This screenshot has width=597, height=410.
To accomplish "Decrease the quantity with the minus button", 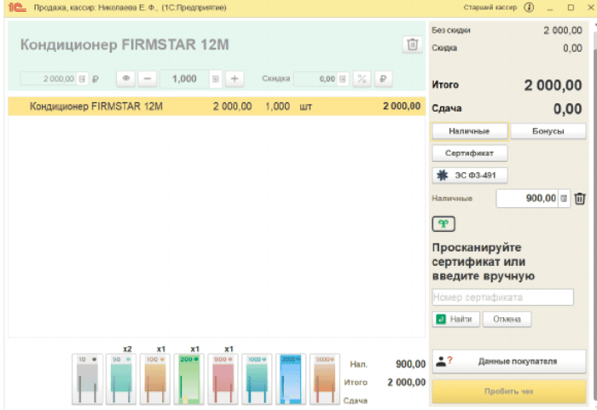I will (x=148, y=78).
